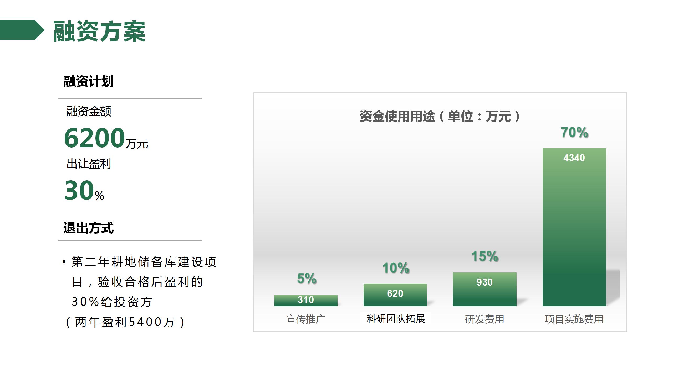Click the 融资计划 heading
Screen dimensions: 673x378
pyautogui.click(x=89, y=81)
